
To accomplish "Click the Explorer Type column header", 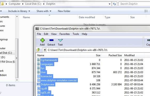I will [x=116, y=17].
